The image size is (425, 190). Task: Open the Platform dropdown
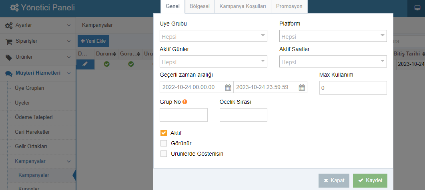333,36
